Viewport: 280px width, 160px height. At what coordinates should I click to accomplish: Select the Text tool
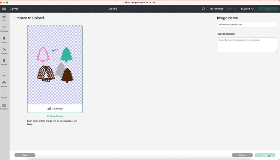pos(4,73)
